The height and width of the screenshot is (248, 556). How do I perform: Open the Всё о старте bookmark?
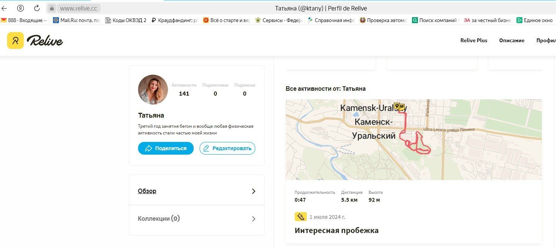click(x=227, y=21)
